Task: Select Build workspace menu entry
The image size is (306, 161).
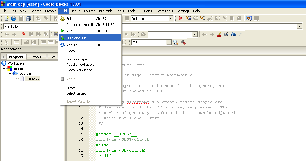Action: pyautogui.click(x=90, y=59)
